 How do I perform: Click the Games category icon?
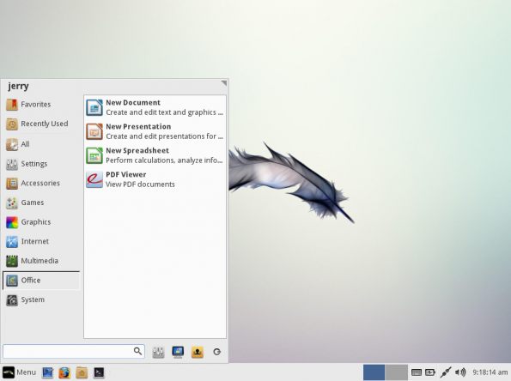pyautogui.click(x=12, y=203)
